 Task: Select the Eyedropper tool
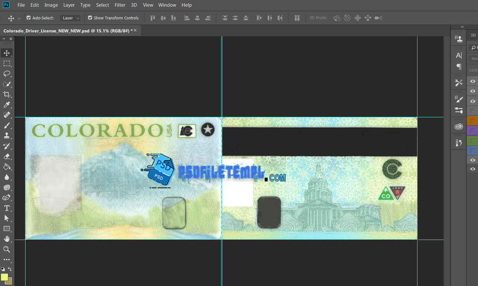pos(7,105)
